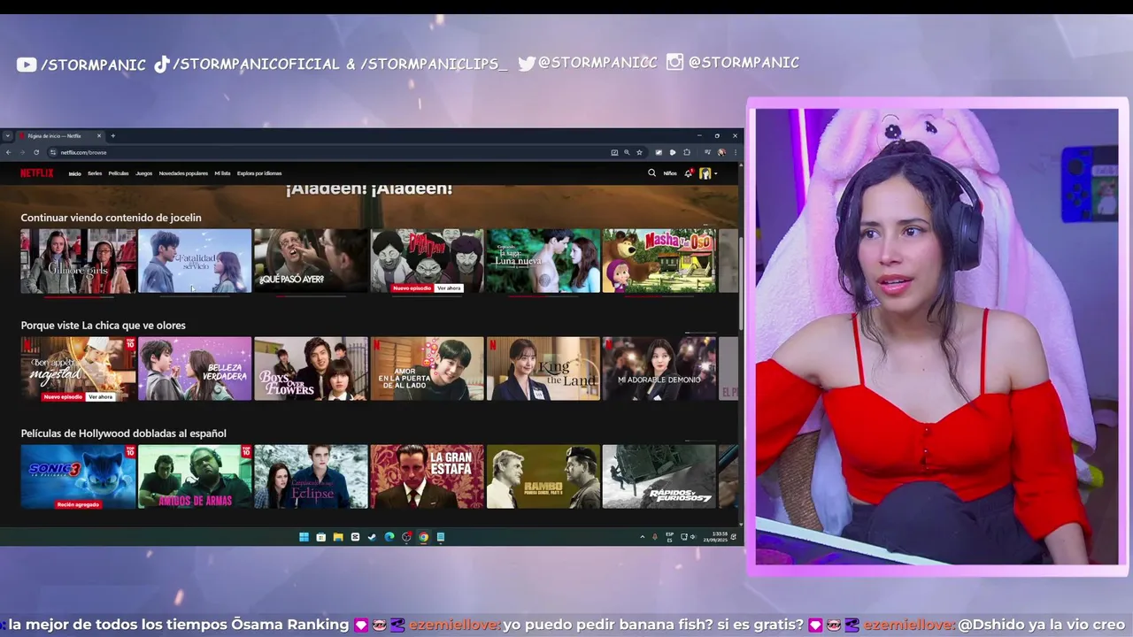Bookmark this page with the star icon
The width and height of the screenshot is (1133, 637).
tap(639, 152)
